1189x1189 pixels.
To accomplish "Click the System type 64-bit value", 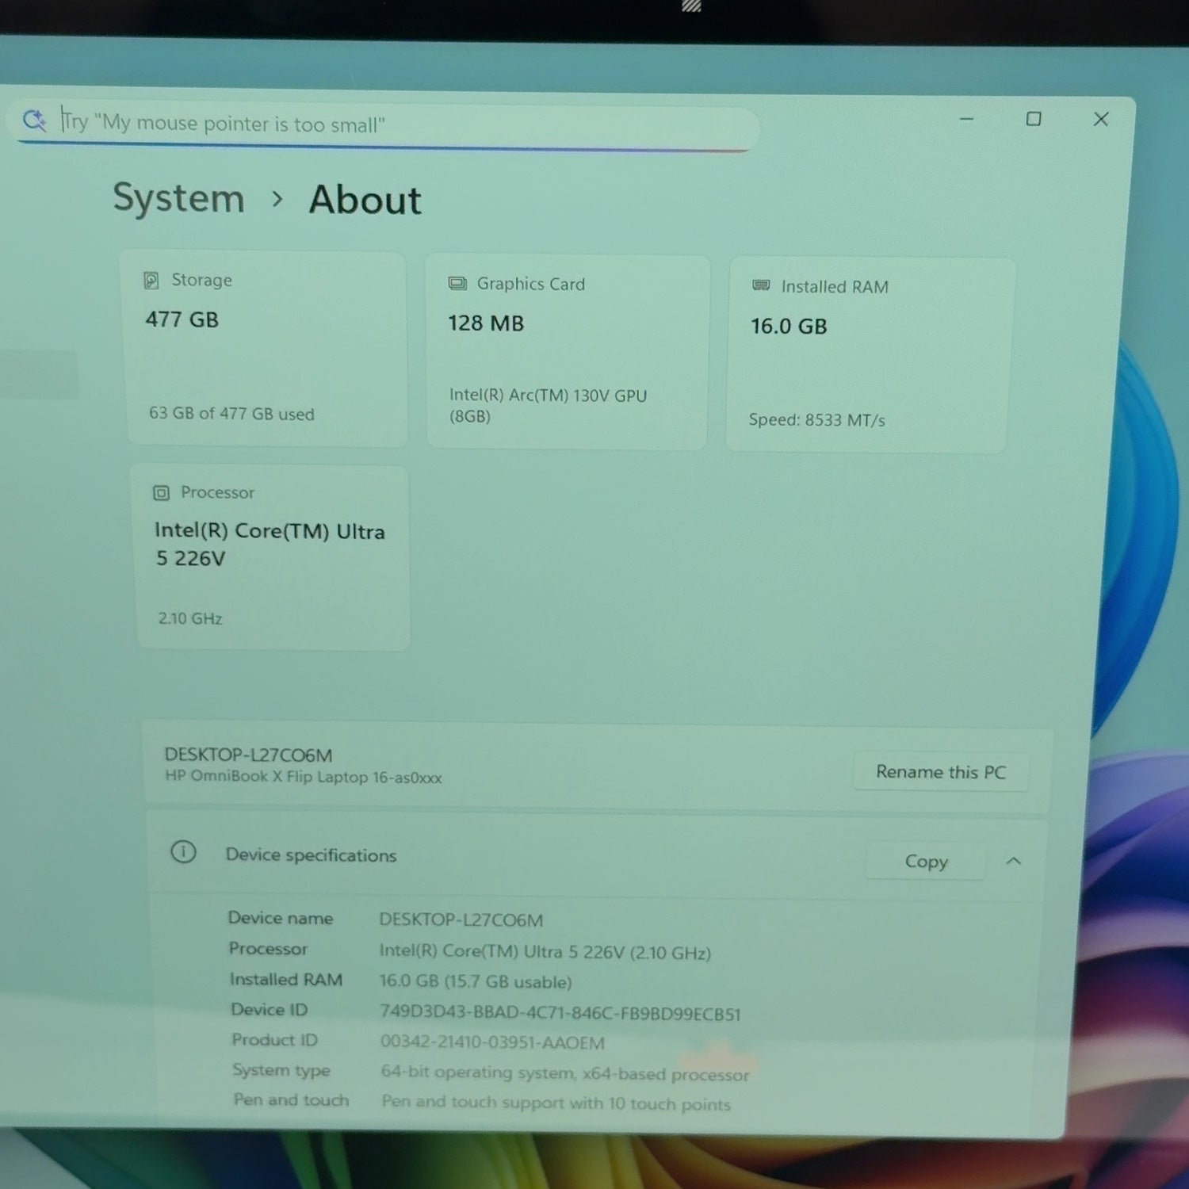I will pos(564,1073).
